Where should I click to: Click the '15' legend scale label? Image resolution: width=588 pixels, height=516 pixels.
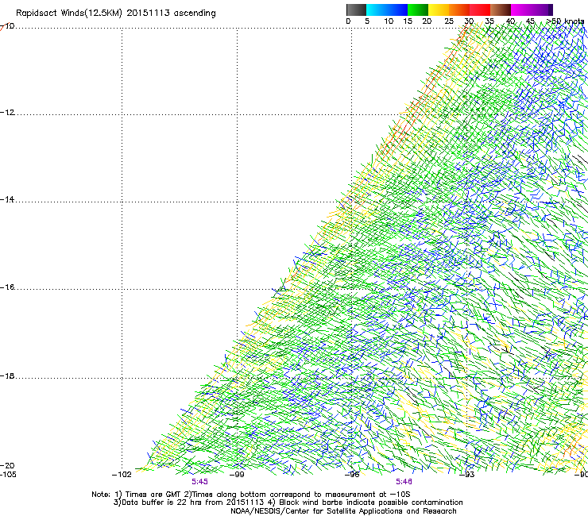408,21
